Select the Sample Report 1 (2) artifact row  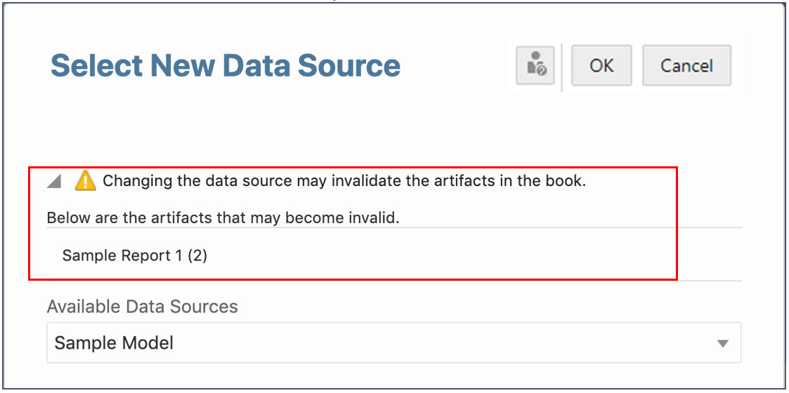tap(135, 255)
